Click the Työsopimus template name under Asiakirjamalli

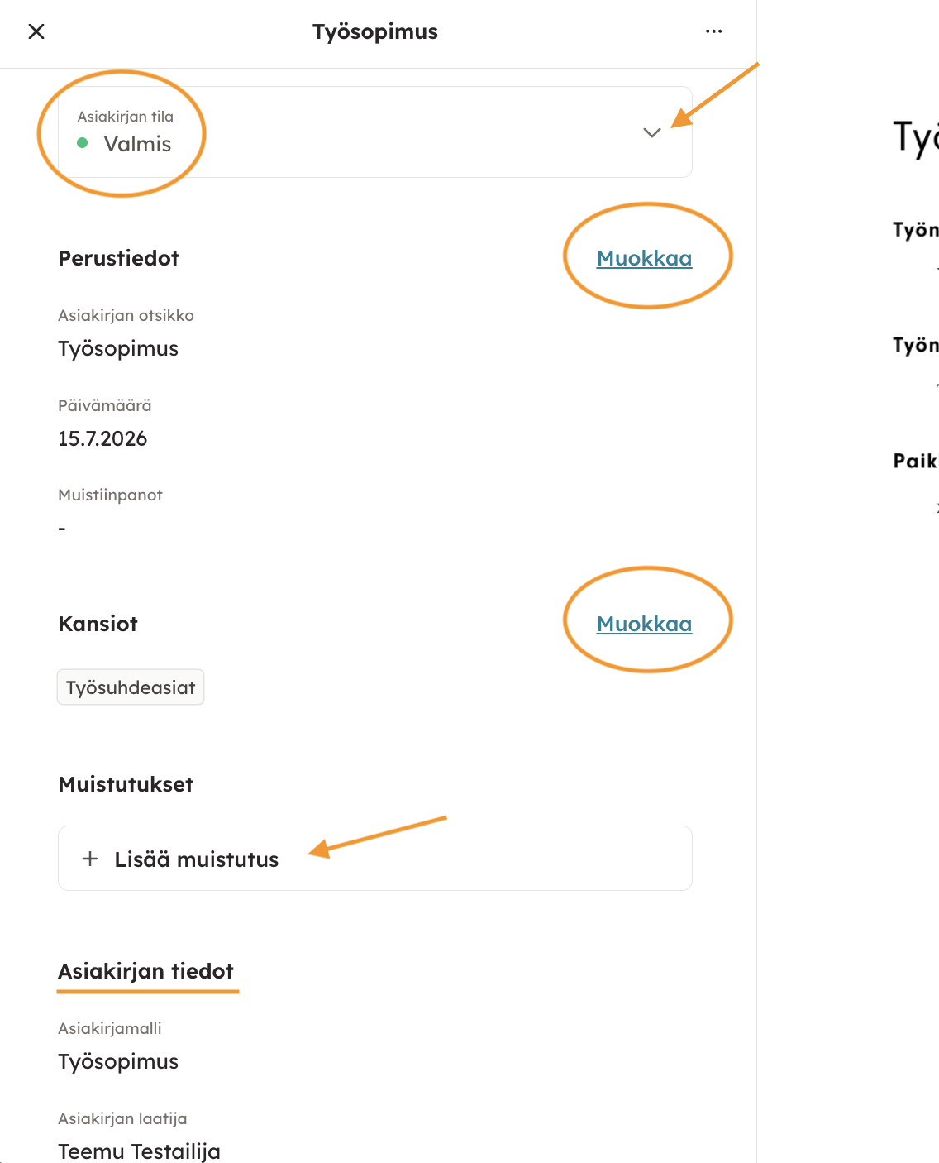pos(118,1061)
